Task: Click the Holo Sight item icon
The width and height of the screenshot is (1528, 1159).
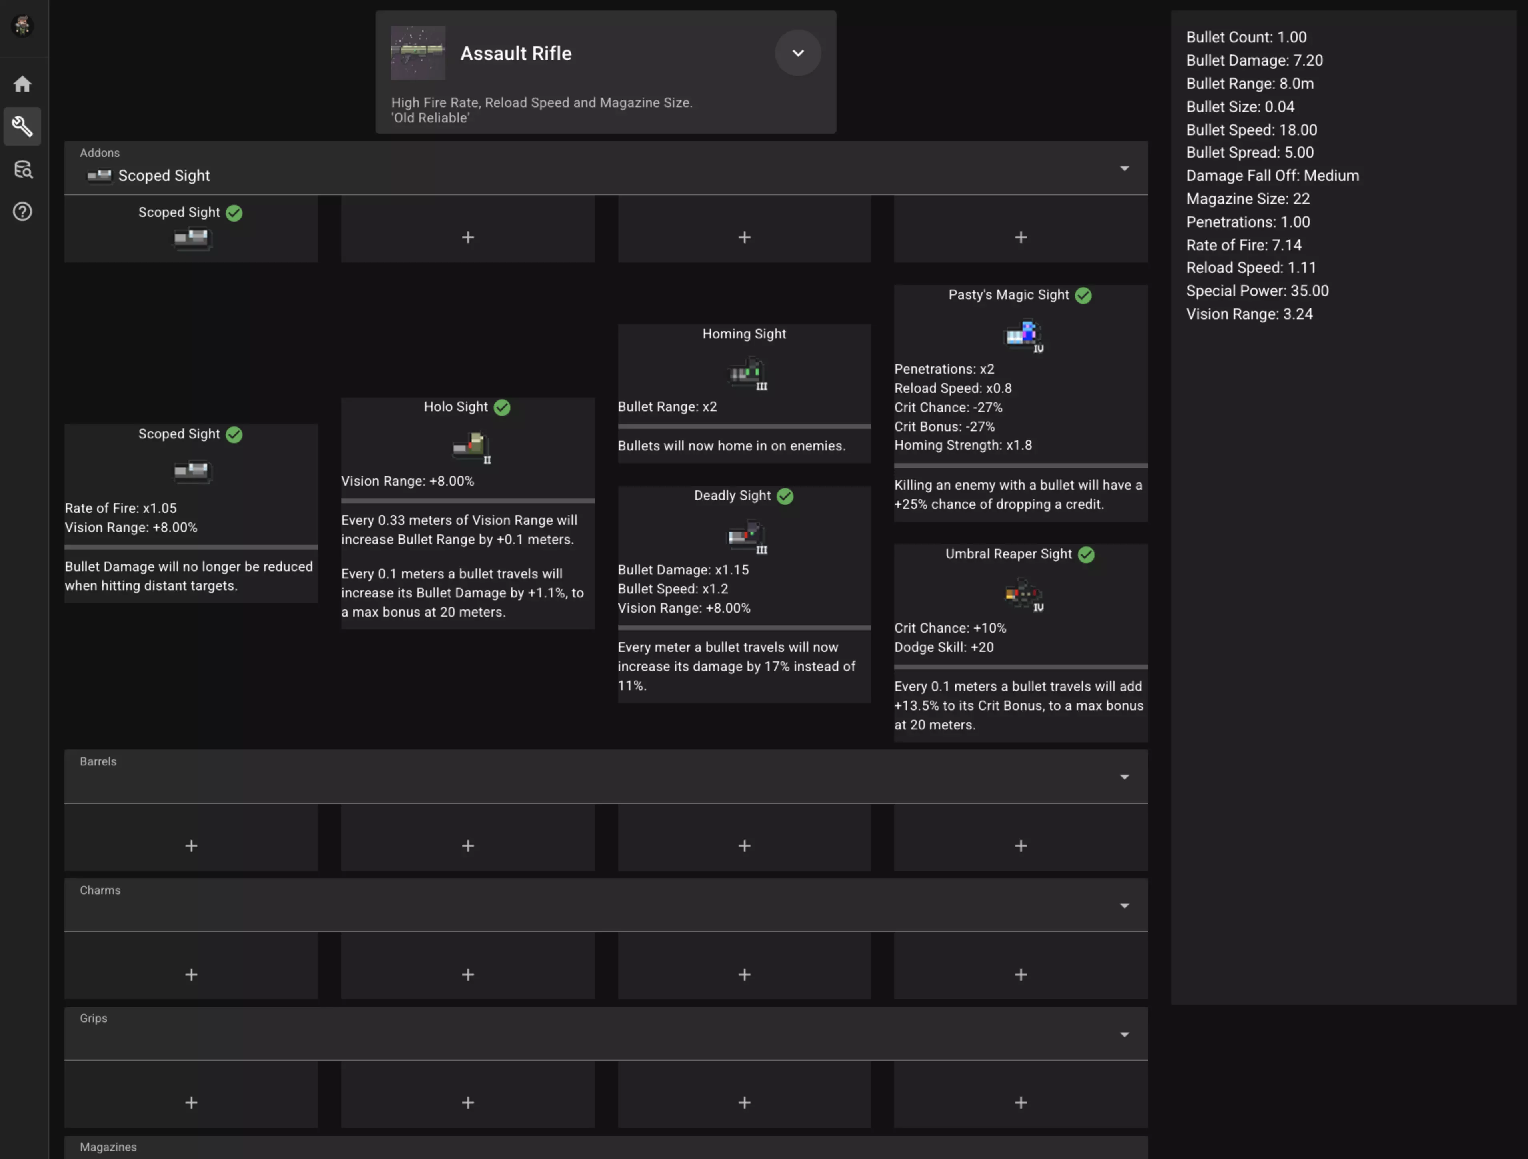Action: tap(471, 447)
